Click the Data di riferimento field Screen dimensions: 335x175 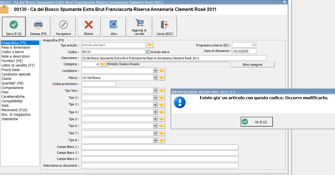pyautogui.click(x=244, y=51)
